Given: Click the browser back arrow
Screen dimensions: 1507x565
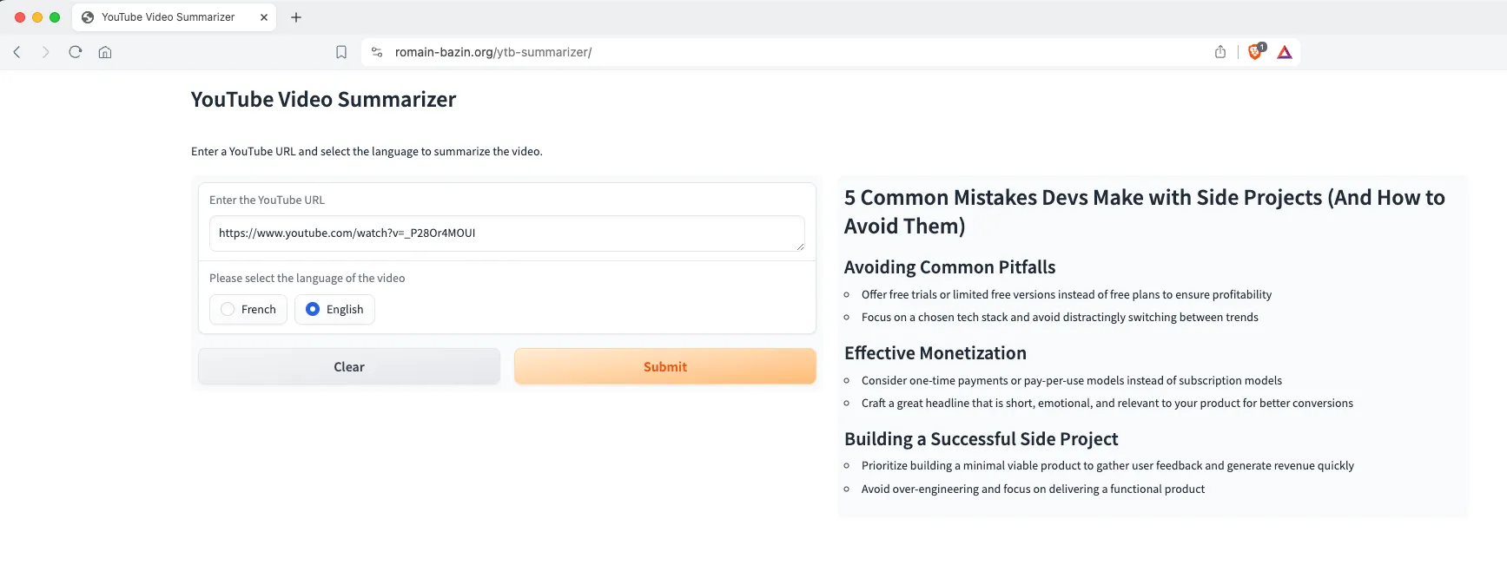Looking at the screenshot, I should tap(17, 52).
